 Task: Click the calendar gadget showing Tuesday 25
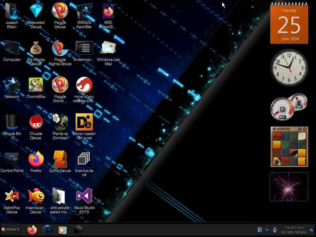[289, 23]
